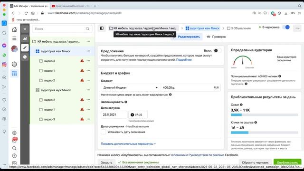Open Условиями и Руководством по рекламе link

(x=198, y=155)
